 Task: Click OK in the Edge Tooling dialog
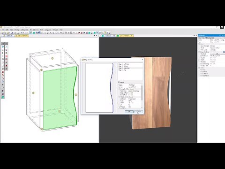coord(129,112)
